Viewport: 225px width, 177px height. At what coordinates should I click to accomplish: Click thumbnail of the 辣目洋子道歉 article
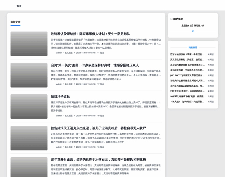[29, 106]
